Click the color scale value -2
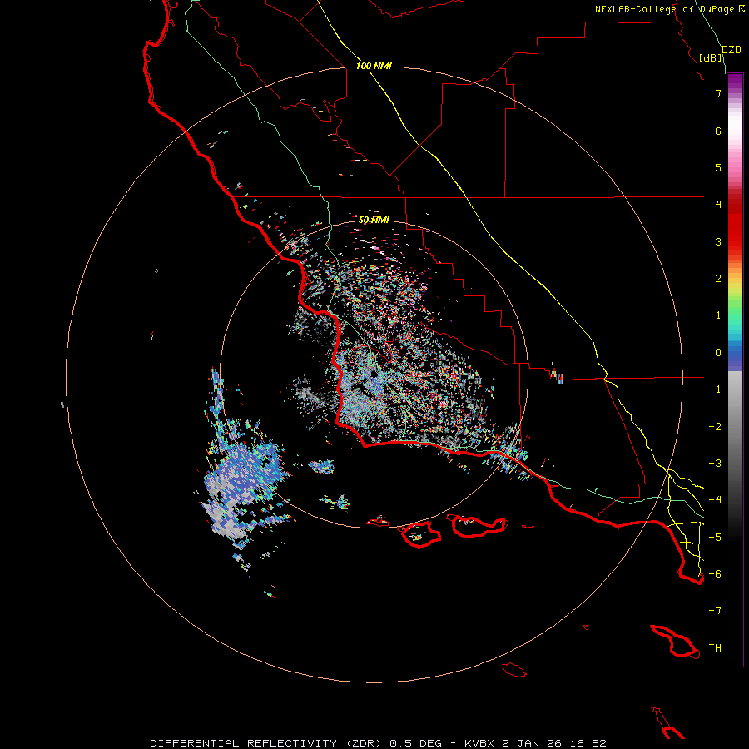Viewport: 749px width, 749px height. pos(715,427)
